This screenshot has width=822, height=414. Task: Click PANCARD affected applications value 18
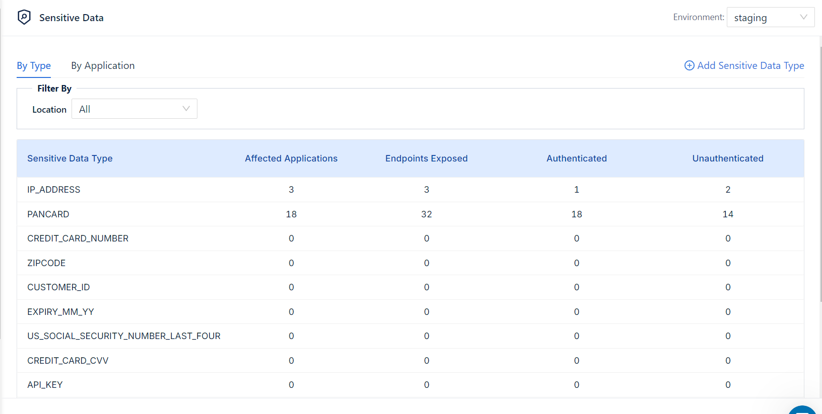(x=291, y=214)
